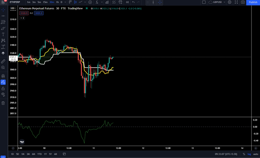
Task: Select the Text tool in left toolbar
Action: (x=3, y=34)
